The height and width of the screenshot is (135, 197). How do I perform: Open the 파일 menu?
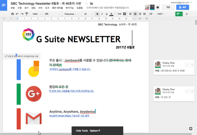(x=13, y=8)
